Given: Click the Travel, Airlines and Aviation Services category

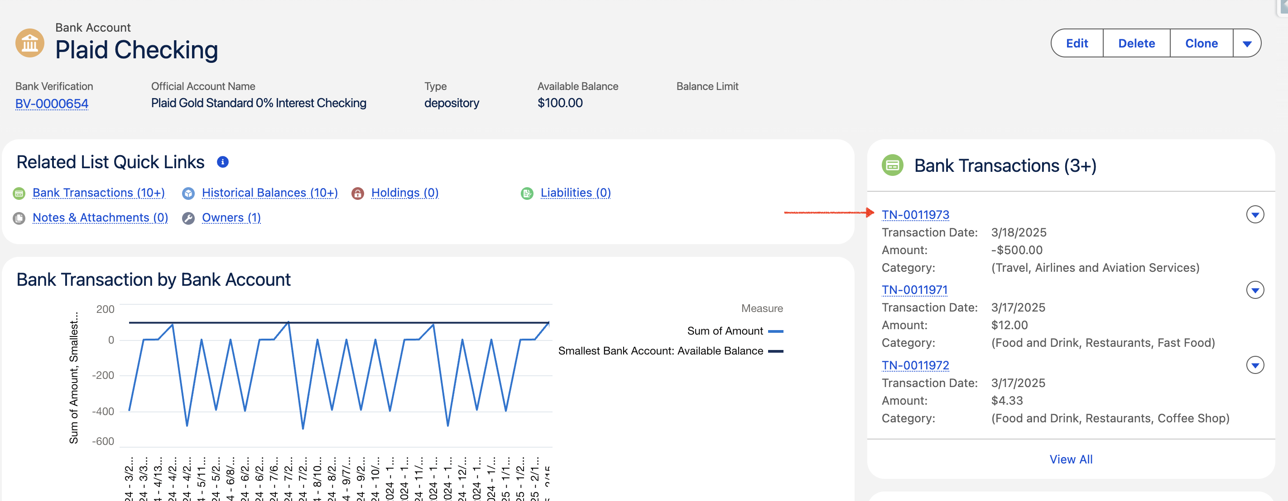Looking at the screenshot, I should (1095, 268).
